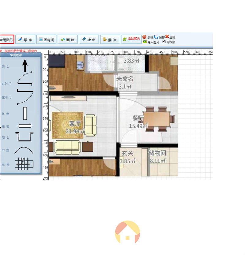Select the three-seat sofa in 客厅

[x=68, y=148]
